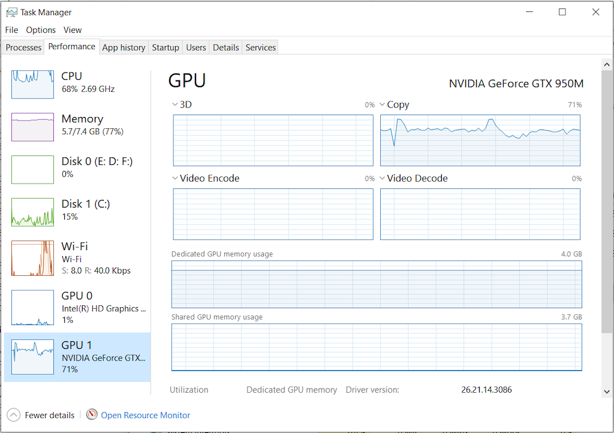Collapse the Video Decode graph
614x433 pixels.
pos(382,178)
